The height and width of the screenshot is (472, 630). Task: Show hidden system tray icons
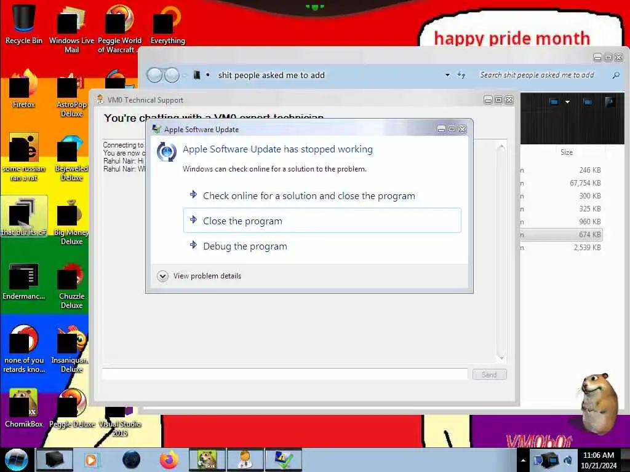coord(523,460)
